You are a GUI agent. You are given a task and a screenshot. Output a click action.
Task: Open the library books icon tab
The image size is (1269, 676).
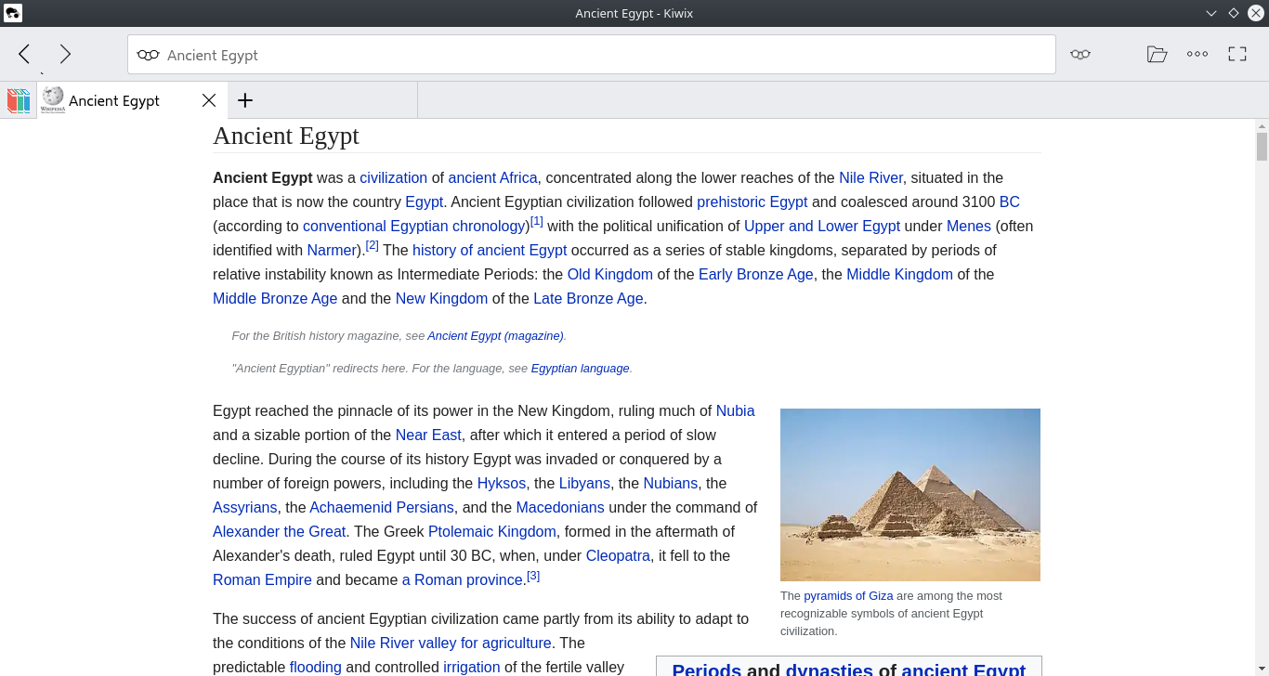(x=19, y=100)
